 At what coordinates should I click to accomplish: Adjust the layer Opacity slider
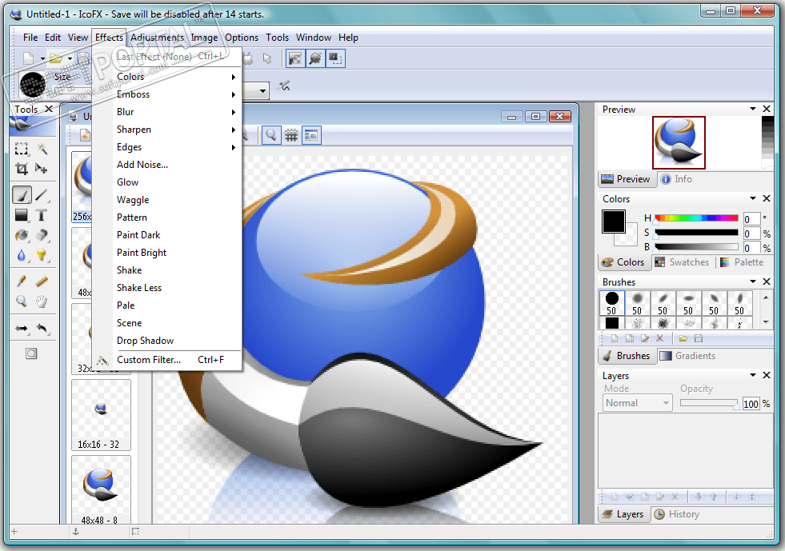click(709, 403)
